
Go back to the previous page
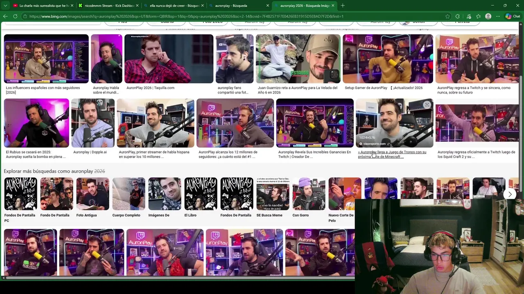pyautogui.click(x=5, y=16)
